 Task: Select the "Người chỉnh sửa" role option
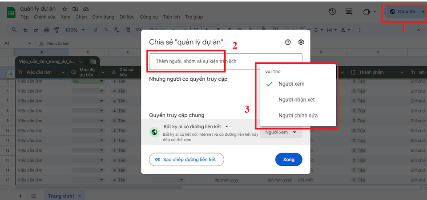(x=298, y=115)
